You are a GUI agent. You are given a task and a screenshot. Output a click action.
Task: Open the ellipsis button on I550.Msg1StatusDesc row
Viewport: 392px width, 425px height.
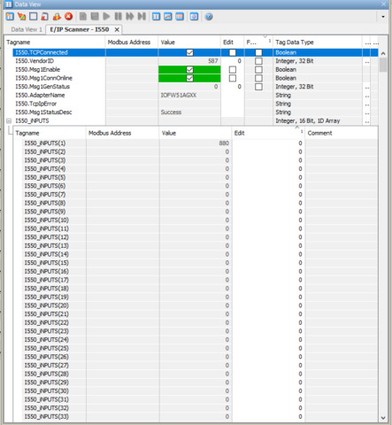(x=367, y=113)
